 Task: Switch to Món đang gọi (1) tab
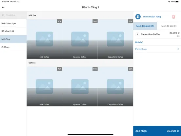click(145, 26)
